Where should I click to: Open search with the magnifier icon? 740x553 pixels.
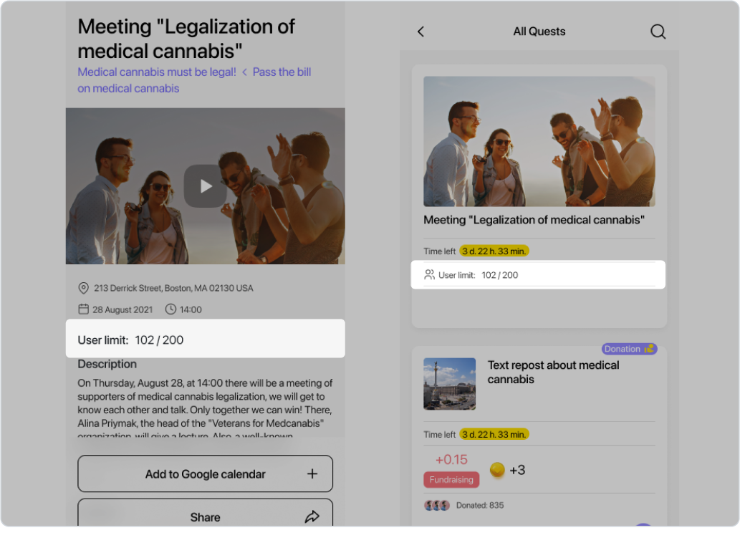[658, 32]
